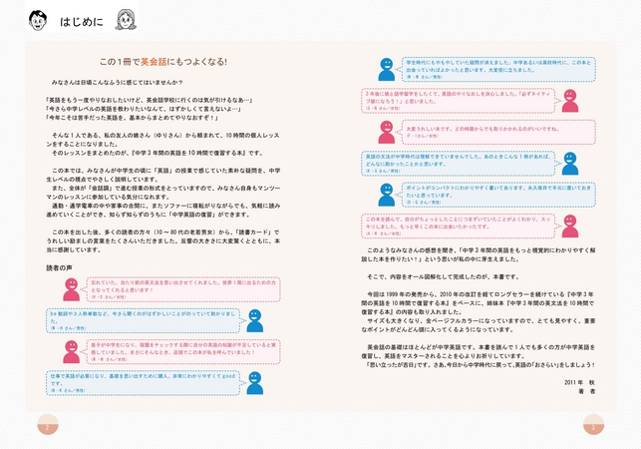Click pink person icon beside 大変うれしい本です bubble
Viewport: 641px width, 449px height.
pyautogui.click(x=386, y=131)
